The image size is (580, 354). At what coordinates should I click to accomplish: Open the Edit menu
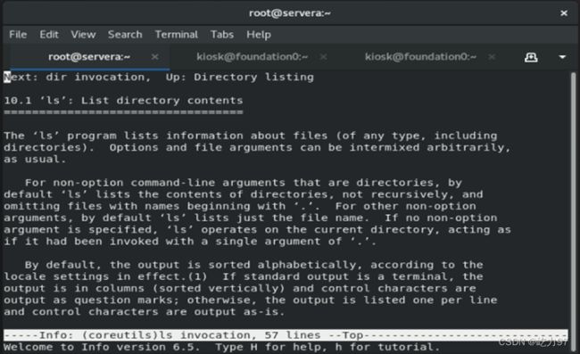(49, 35)
